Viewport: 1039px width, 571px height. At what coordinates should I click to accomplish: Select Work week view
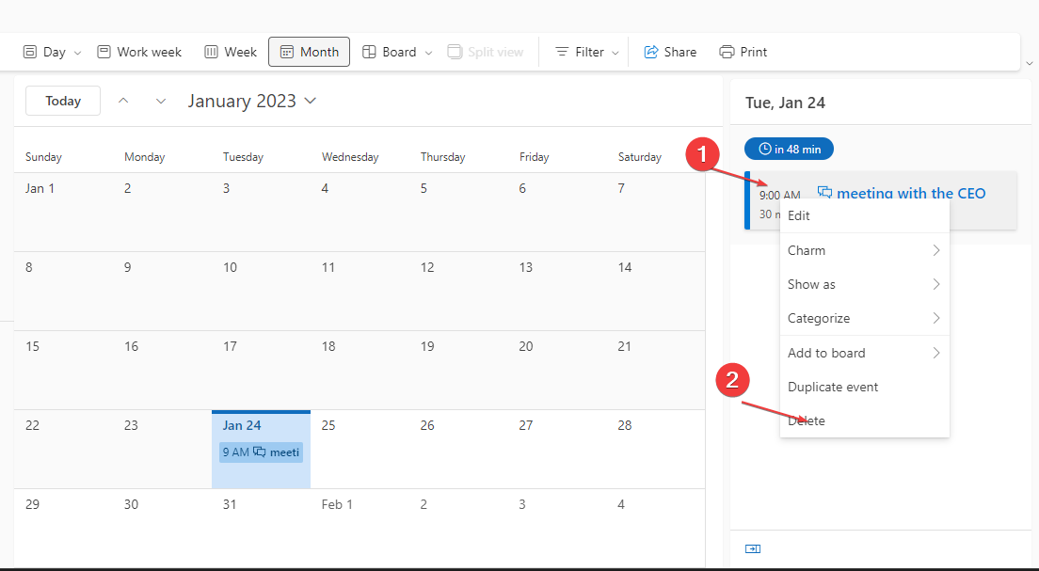pyautogui.click(x=139, y=52)
